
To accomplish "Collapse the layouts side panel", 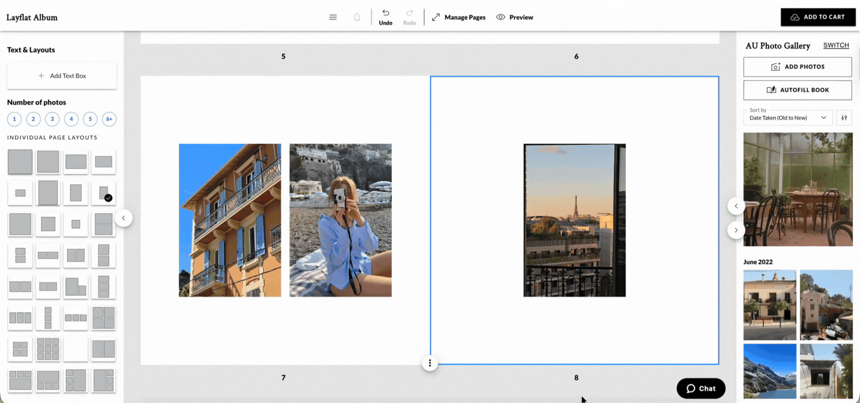I will coord(124,218).
